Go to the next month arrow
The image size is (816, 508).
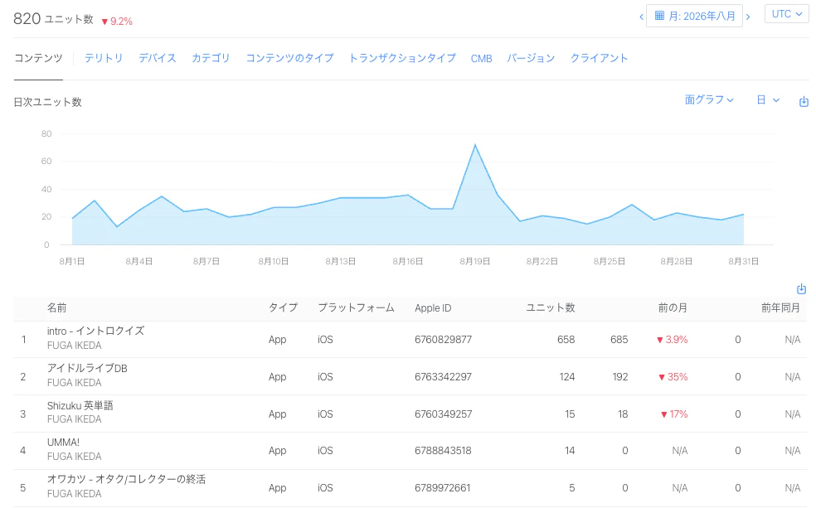[748, 17]
